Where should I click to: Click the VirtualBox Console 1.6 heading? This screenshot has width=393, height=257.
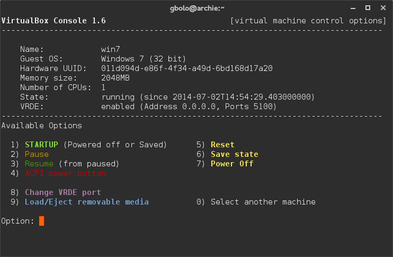53,21
